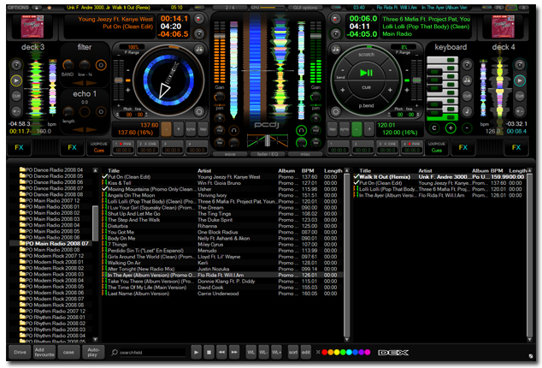Click the minus button under the keyboard
The image size is (542, 368).
[x=467, y=128]
